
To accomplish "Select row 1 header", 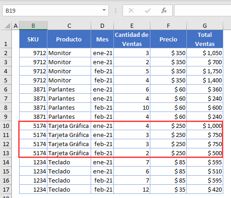I will coord(6,39).
